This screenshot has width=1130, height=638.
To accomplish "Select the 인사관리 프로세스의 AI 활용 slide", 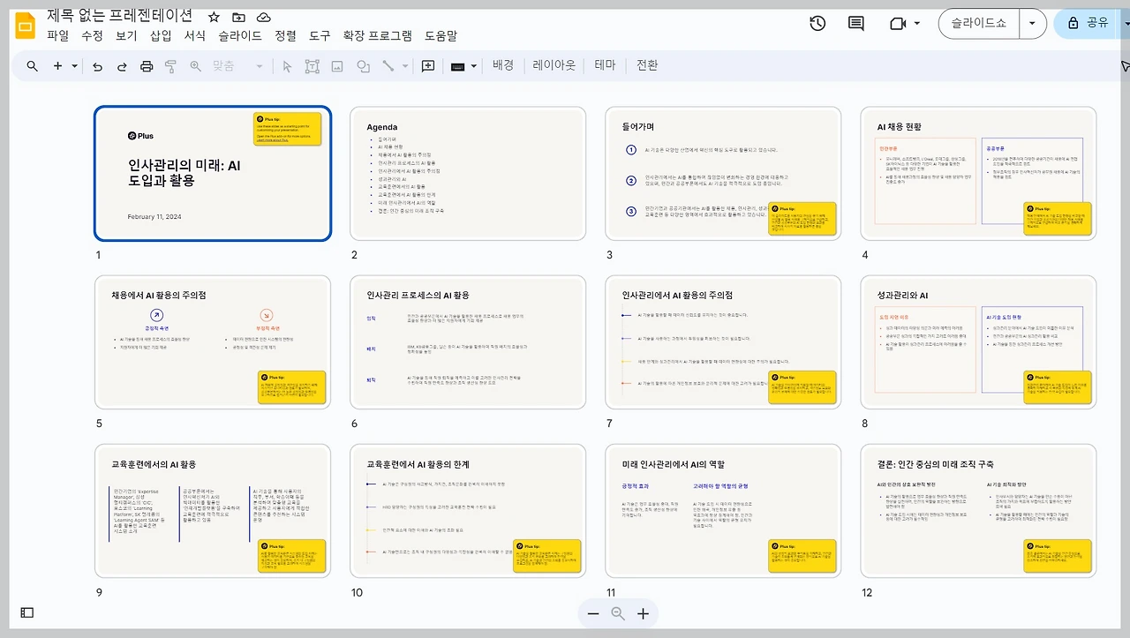I will pyautogui.click(x=468, y=342).
